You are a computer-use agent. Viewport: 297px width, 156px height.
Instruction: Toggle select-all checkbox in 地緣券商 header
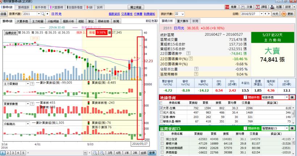[161, 103]
